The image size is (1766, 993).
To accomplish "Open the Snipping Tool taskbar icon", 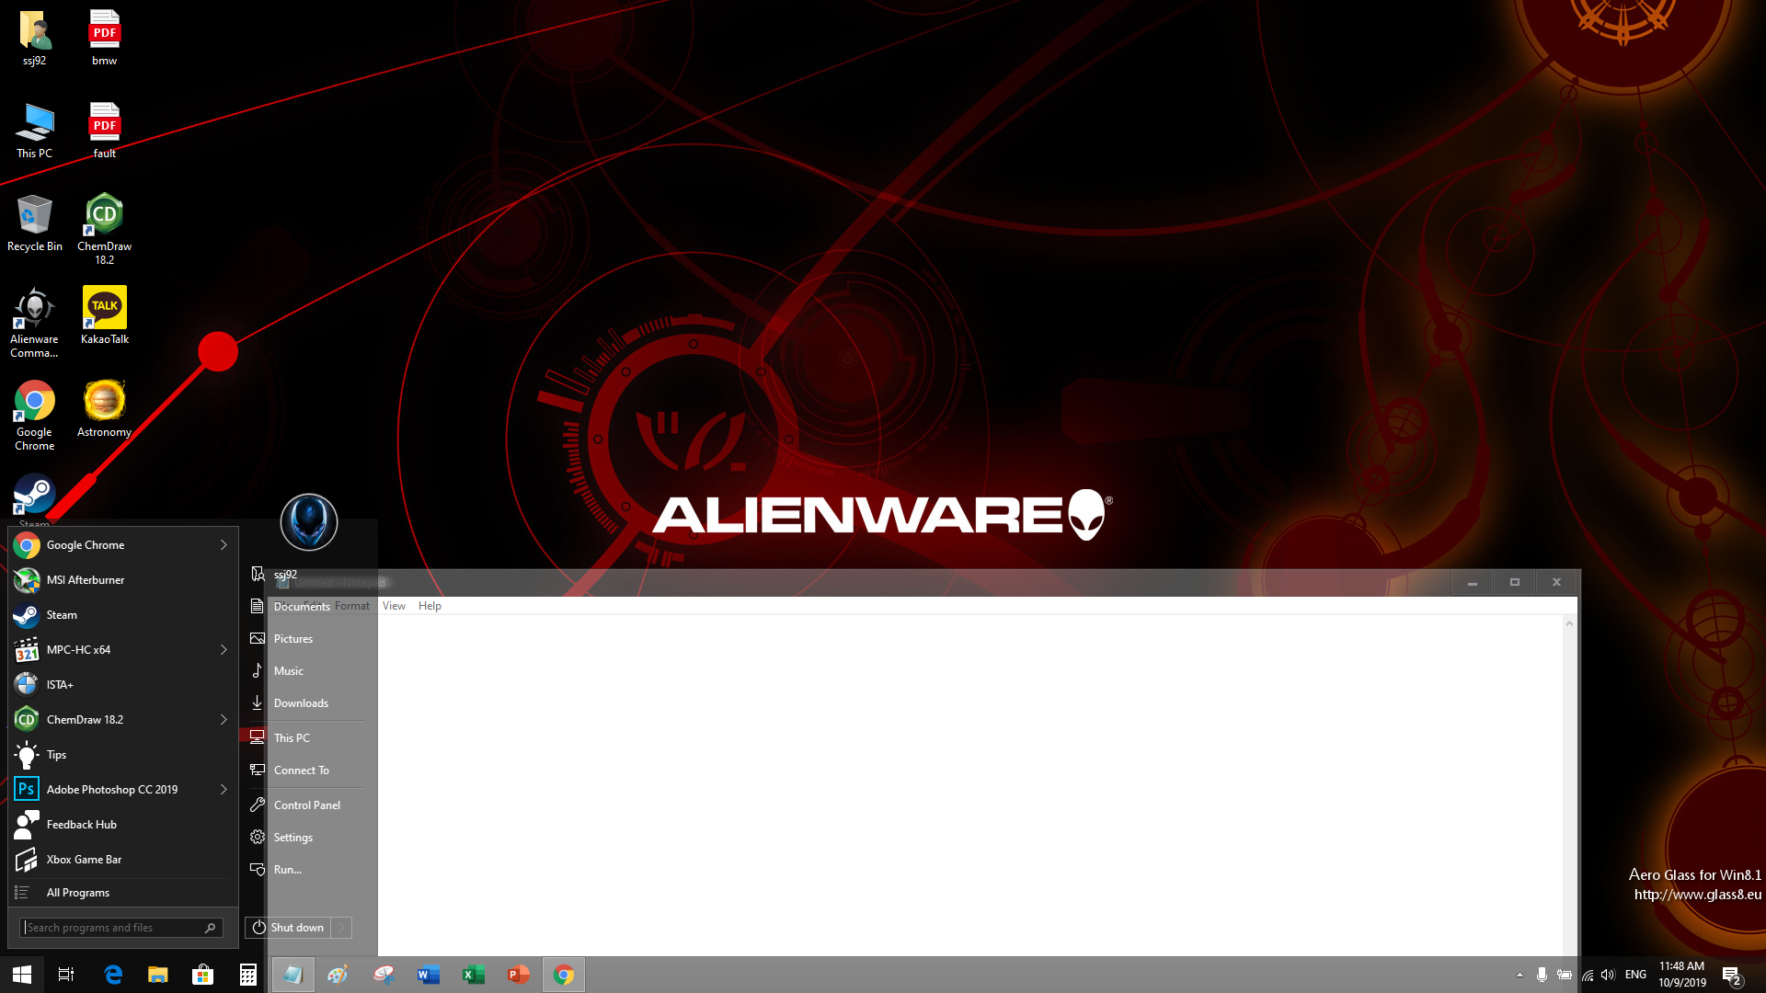I will pyautogui.click(x=384, y=975).
